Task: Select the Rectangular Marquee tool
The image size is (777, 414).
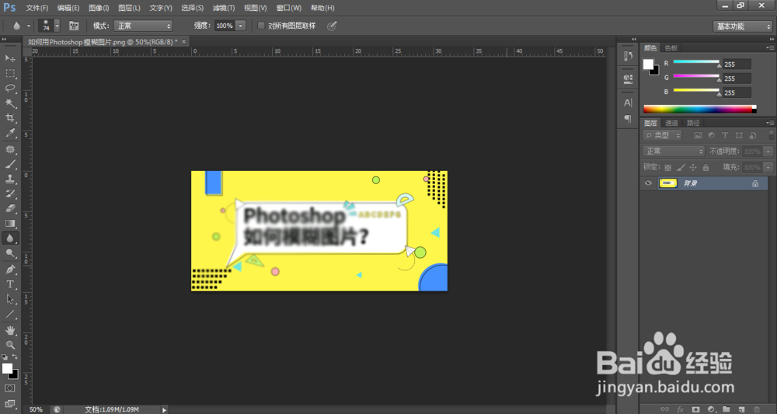Action: pyautogui.click(x=10, y=73)
